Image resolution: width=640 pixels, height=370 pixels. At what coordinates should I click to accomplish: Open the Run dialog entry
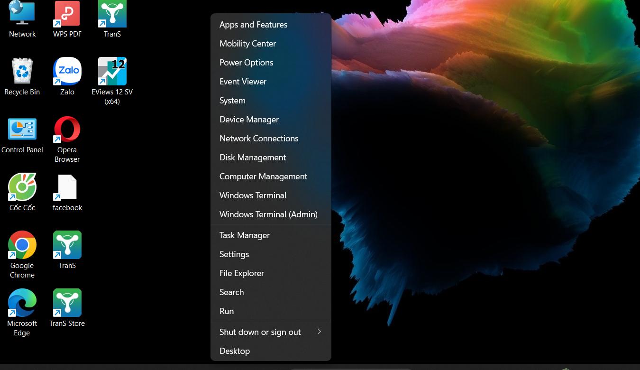271,311
